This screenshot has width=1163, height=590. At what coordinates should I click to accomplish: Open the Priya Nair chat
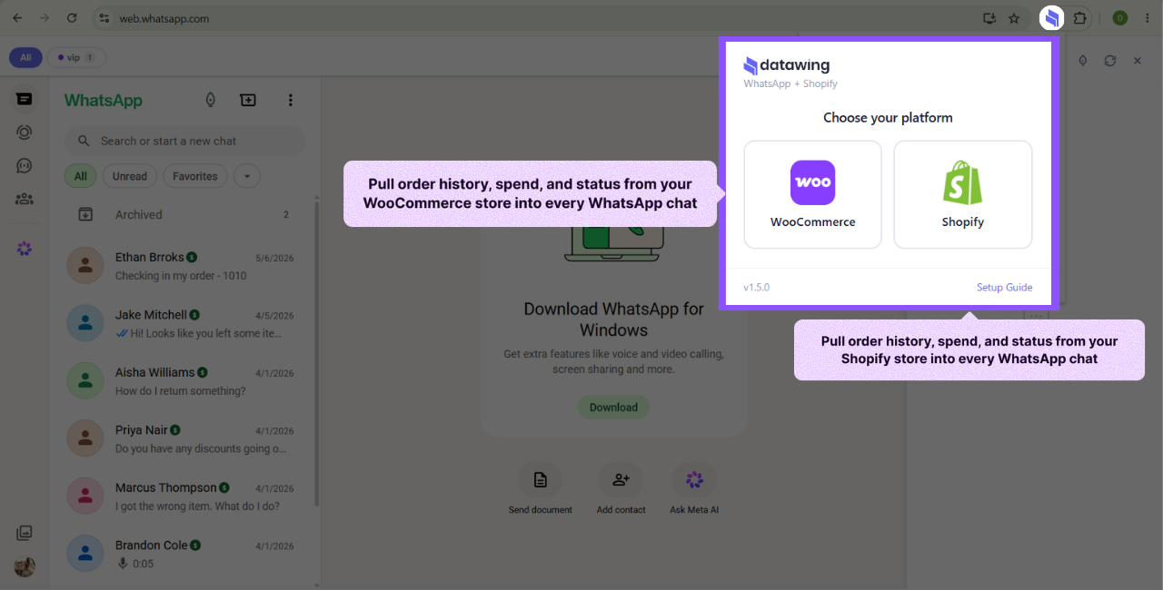(x=184, y=438)
